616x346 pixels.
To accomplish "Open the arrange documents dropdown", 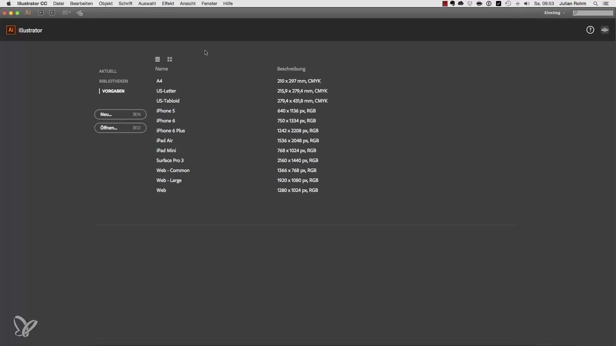I will [x=66, y=13].
